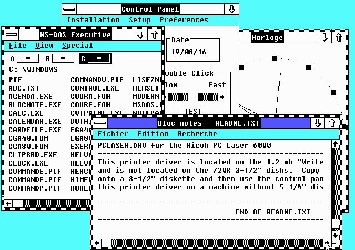The width and height of the screenshot is (355, 250).
Task: Select CONTROL.EXE file
Action: [x=95, y=88]
